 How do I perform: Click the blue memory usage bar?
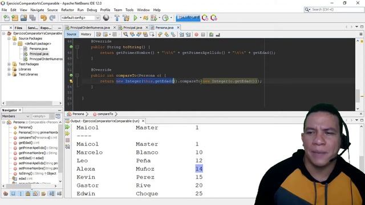(x=188, y=18)
